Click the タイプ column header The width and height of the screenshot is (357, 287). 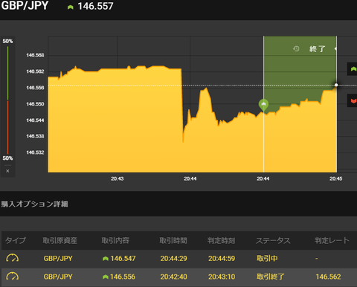tap(16, 240)
